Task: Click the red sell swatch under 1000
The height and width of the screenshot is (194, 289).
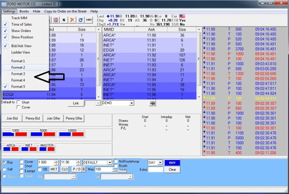Action: [x=21, y=134]
